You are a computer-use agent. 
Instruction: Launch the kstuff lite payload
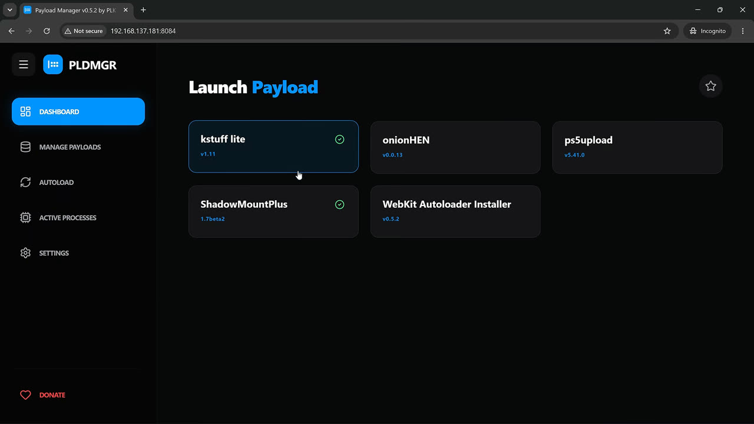[273, 147]
